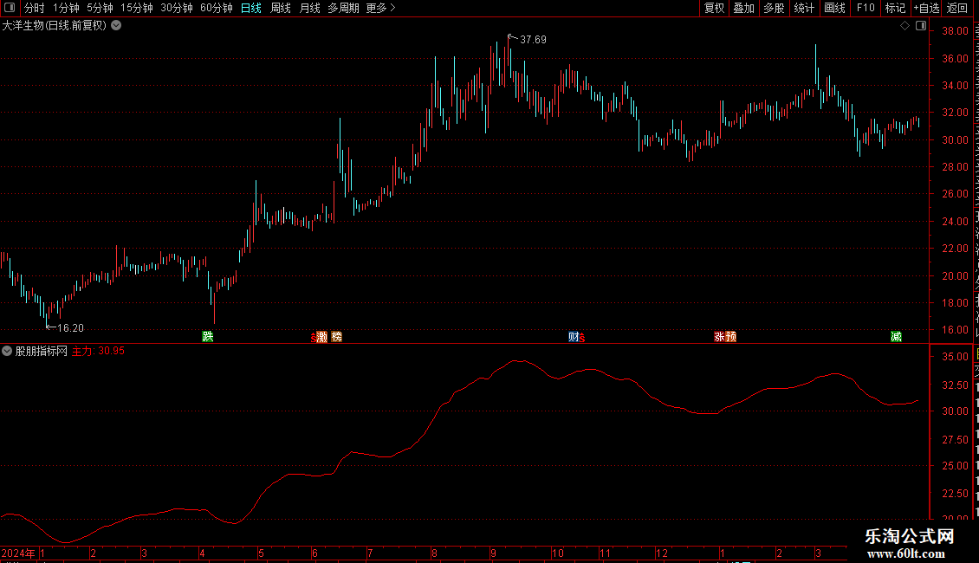The image size is (979, 563).
Task: Open the 多周期 multi-period view
Action: (343, 8)
